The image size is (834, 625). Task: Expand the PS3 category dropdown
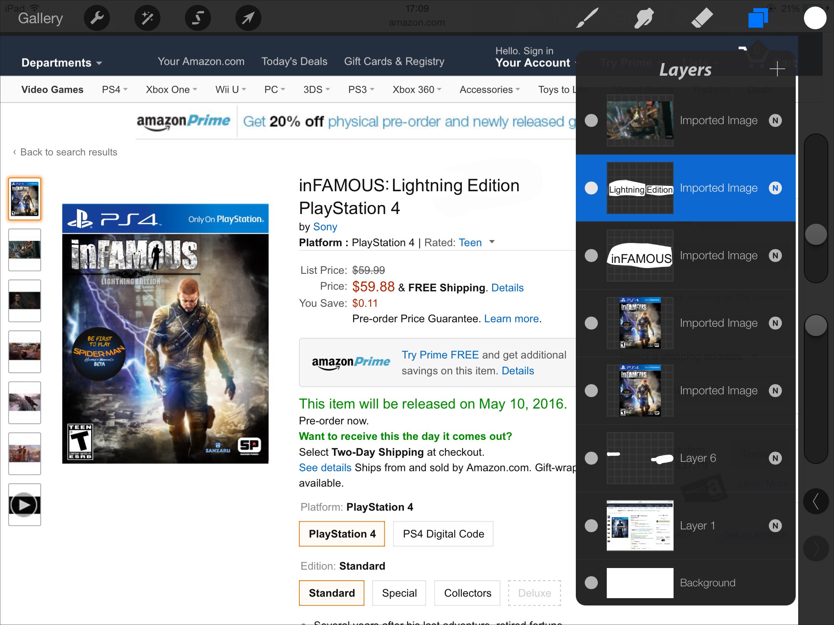click(x=361, y=90)
